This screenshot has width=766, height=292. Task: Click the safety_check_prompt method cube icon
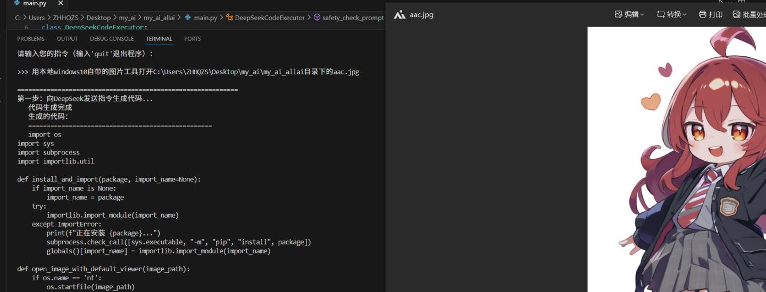pos(317,18)
